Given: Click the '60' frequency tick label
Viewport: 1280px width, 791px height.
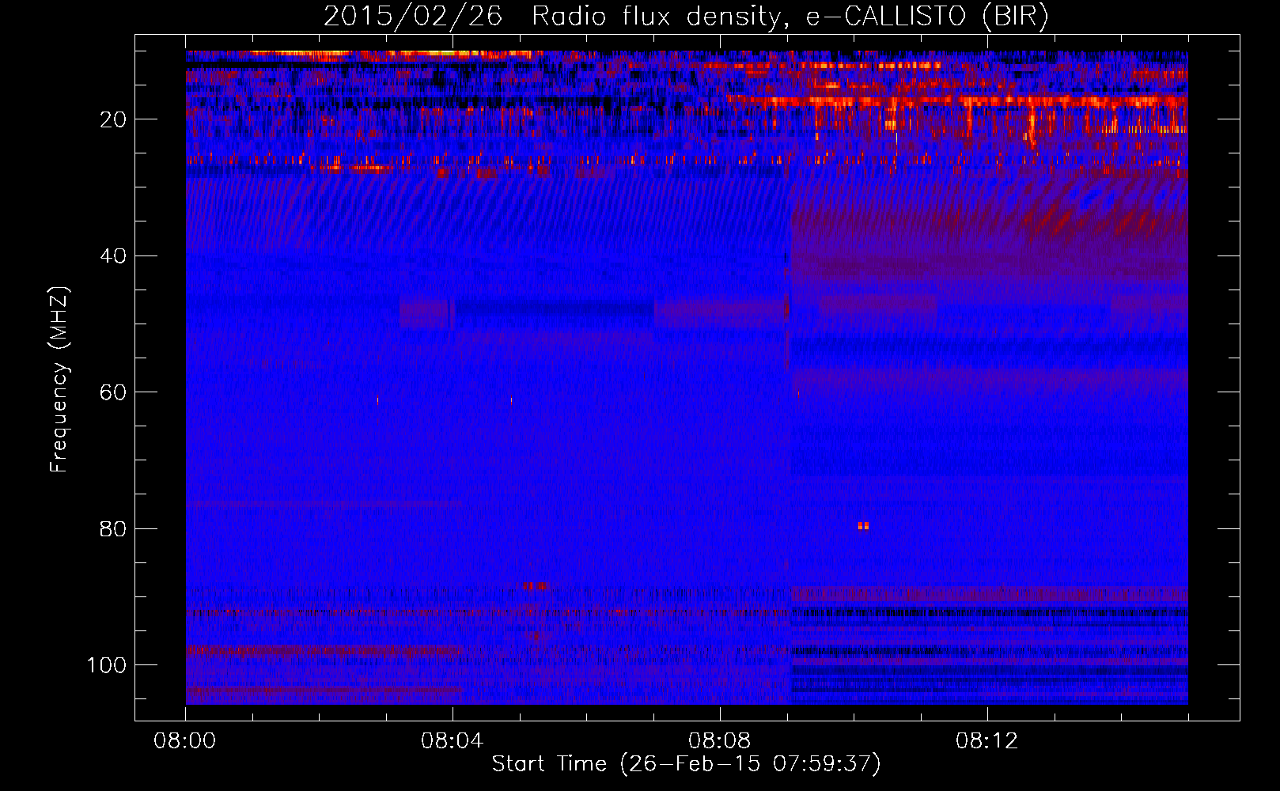Looking at the screenshot, I should coord(113,392).
